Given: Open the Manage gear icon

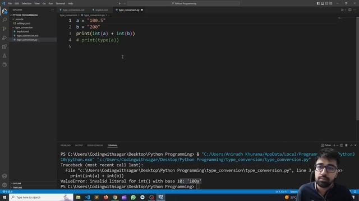Looking at the screenshot, I should coord(4,185).
